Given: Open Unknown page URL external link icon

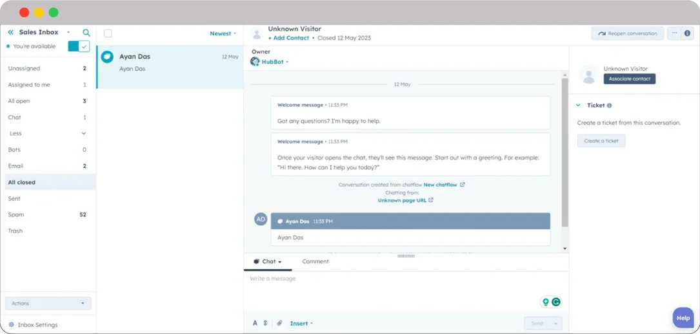Looking at the screenshot, I should click(431, 200).
